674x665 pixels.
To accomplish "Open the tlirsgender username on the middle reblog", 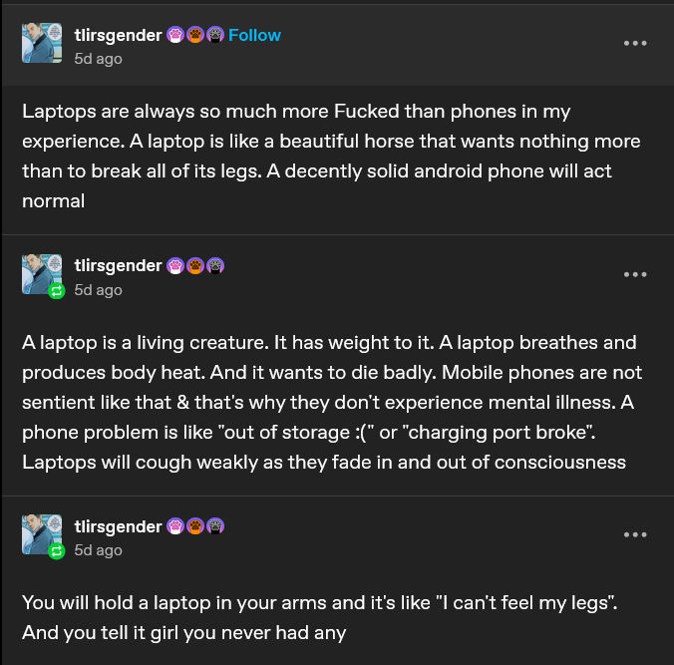I will click(119, 265).
